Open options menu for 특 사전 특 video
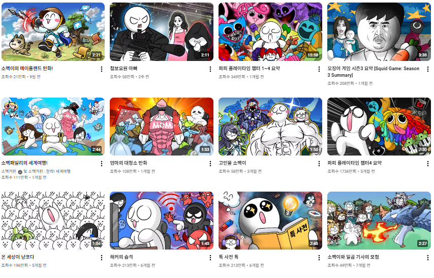Viewport: 434px width, 278px height. 319,258
